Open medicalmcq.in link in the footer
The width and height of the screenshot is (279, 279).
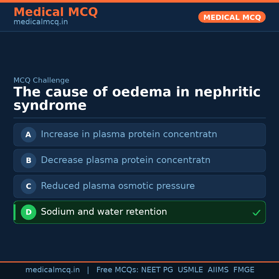tap(52, 270)
